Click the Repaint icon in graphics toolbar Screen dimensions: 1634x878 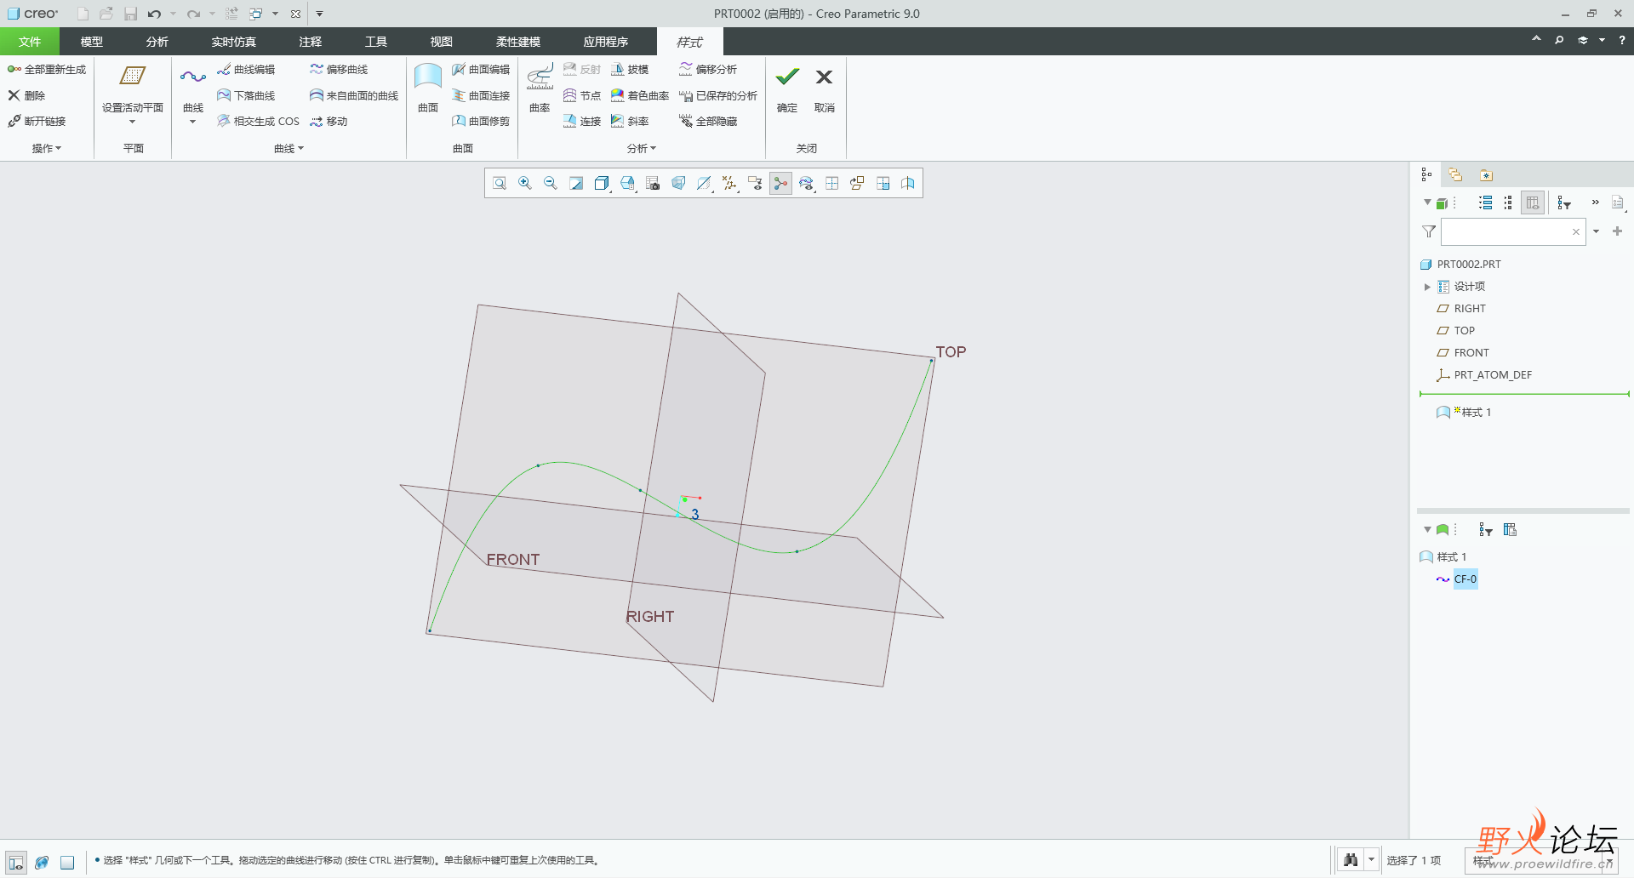tap(576, 183)
